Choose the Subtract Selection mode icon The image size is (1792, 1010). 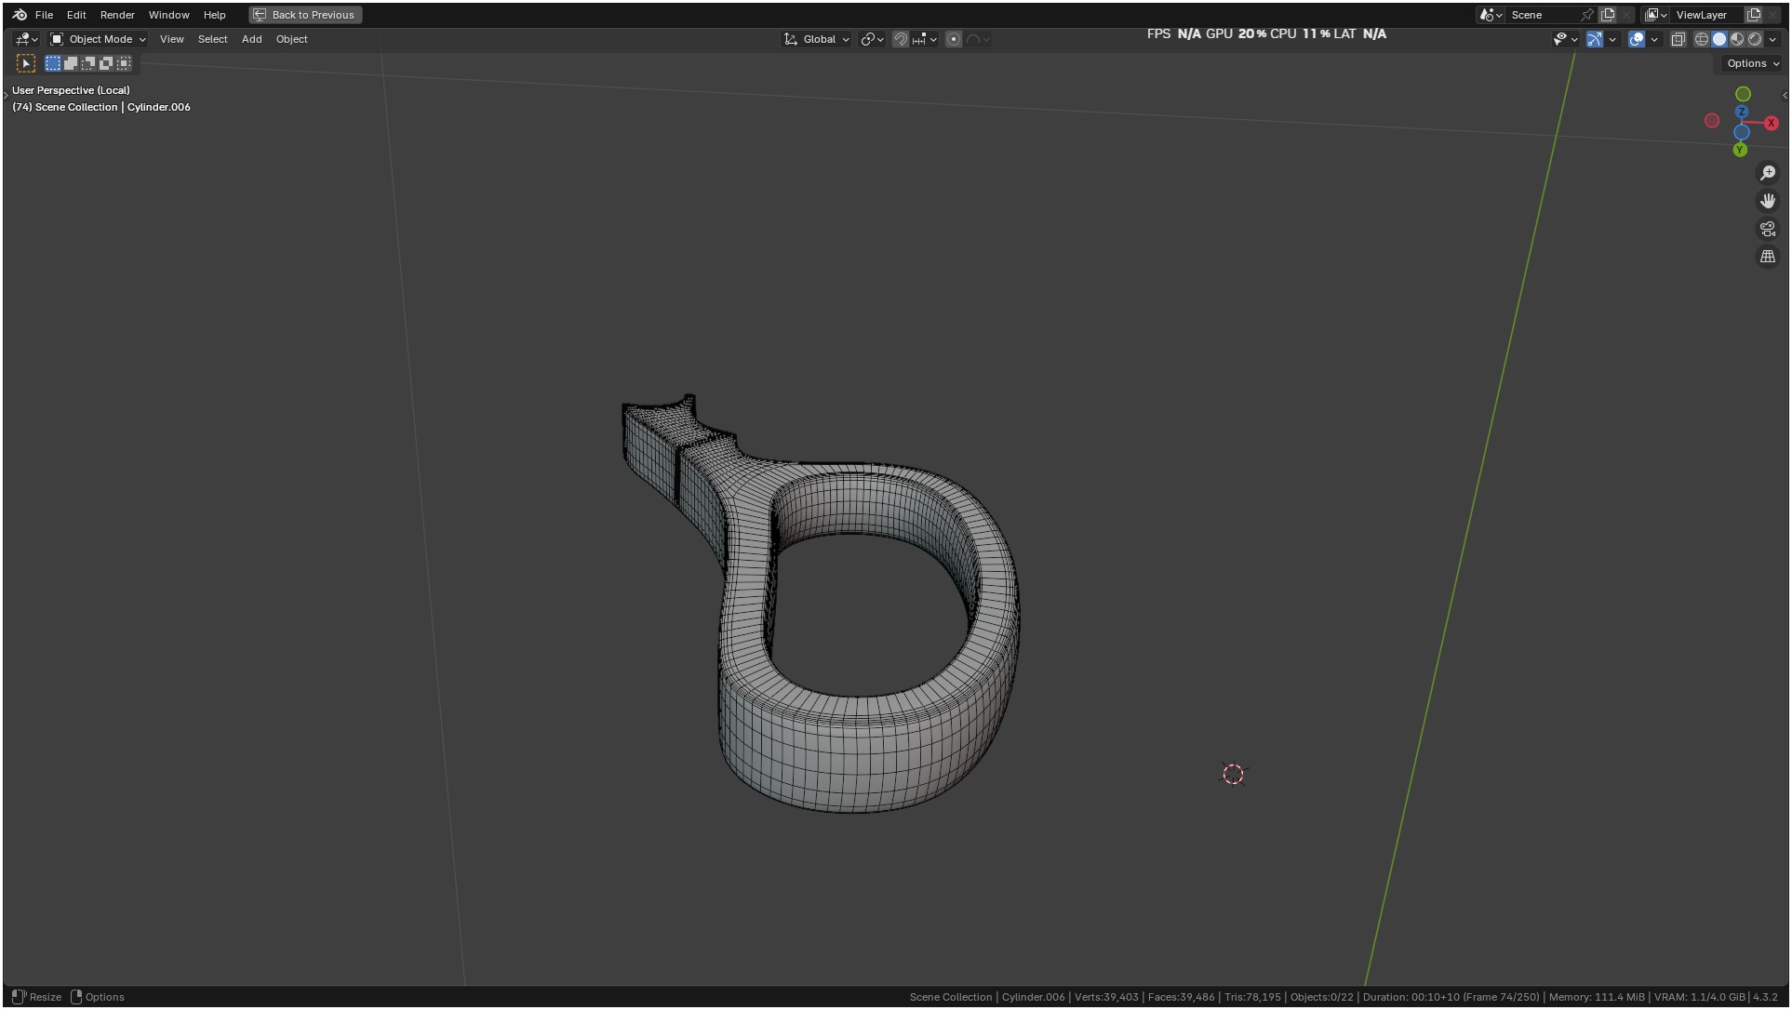(88, 63)
